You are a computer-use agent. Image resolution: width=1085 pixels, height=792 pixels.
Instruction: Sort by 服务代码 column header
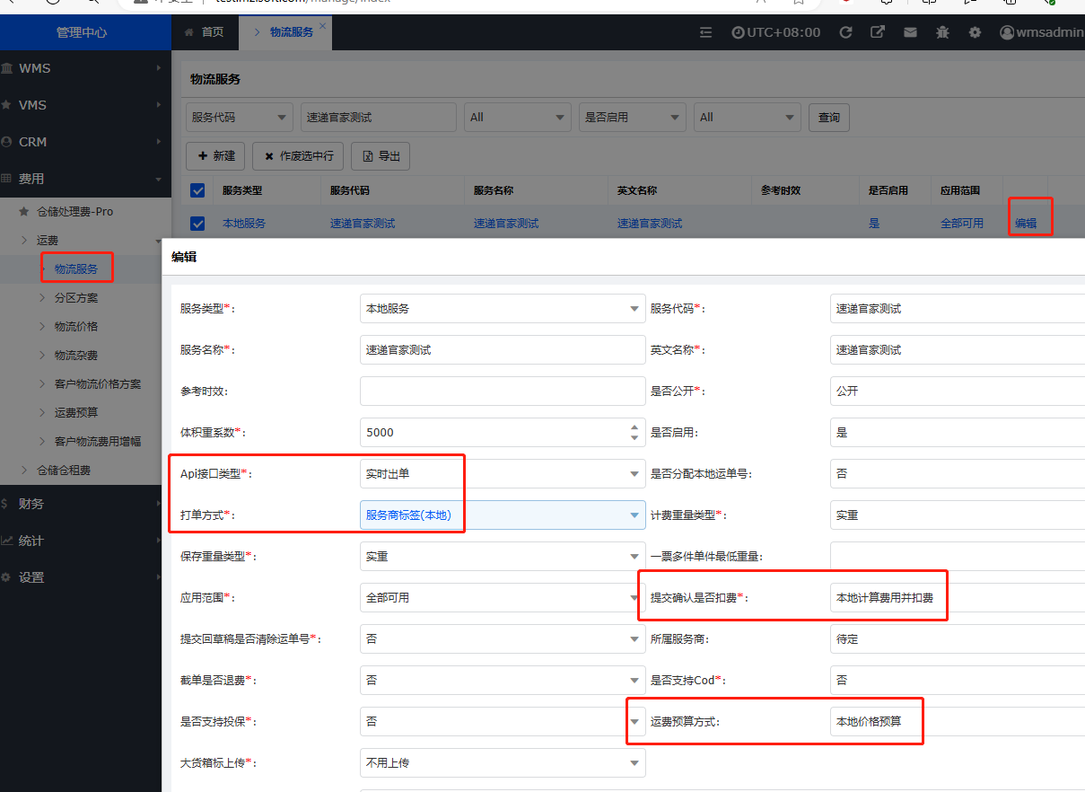tap(350, 190)
